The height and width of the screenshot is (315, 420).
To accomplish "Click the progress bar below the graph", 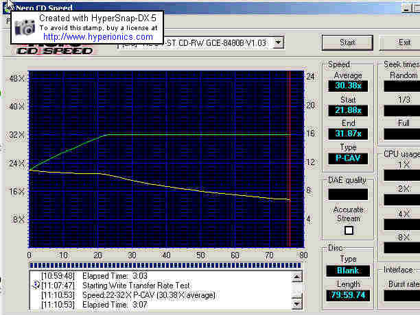I will (165, 265).
